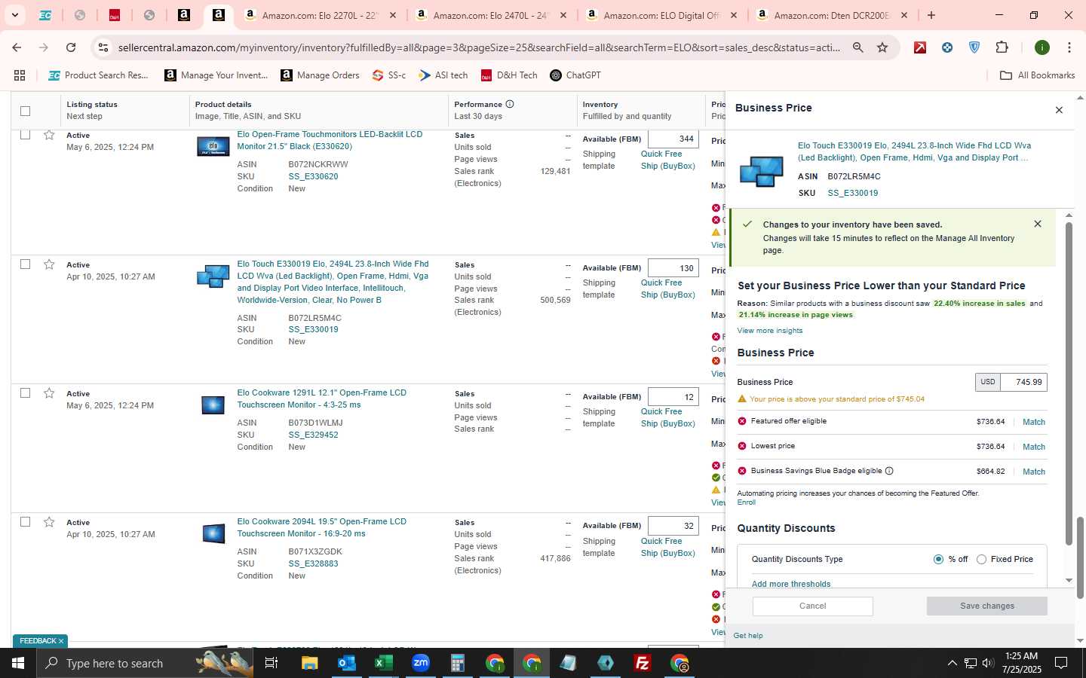Open the notifications center icon

[x=1061, y=663]
